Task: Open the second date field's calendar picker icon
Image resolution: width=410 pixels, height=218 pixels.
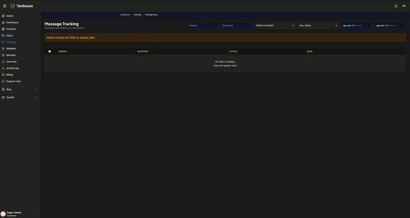Action: [x=402, y=25]
